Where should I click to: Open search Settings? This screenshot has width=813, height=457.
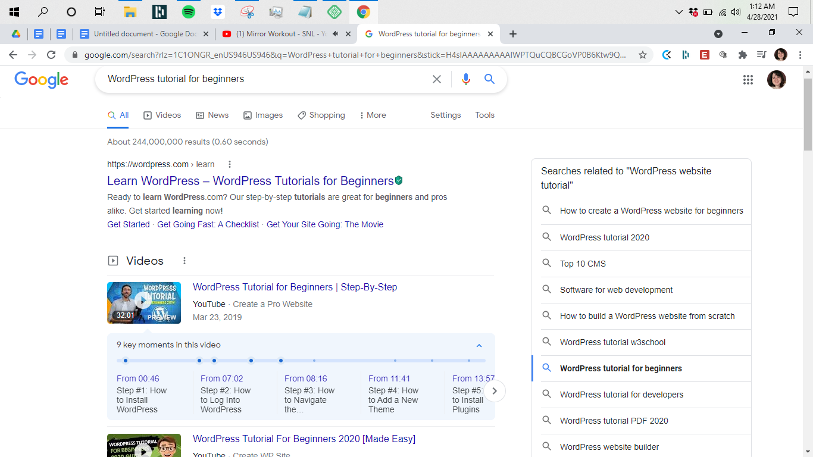[x=446, y=115]
